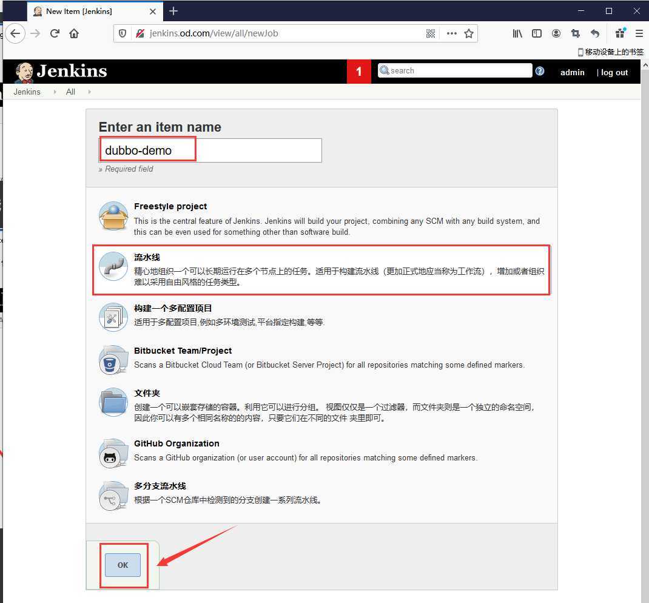This screenshot has height=603, width=649.
Task: Select the multi-configuration project icon
Action: [113, 317]
